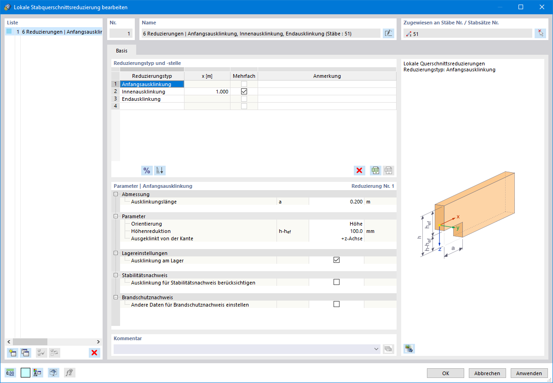Click the Nr. field showing 1
The width and height of the screenshot is (553, 383).
[x=121, y=33]
